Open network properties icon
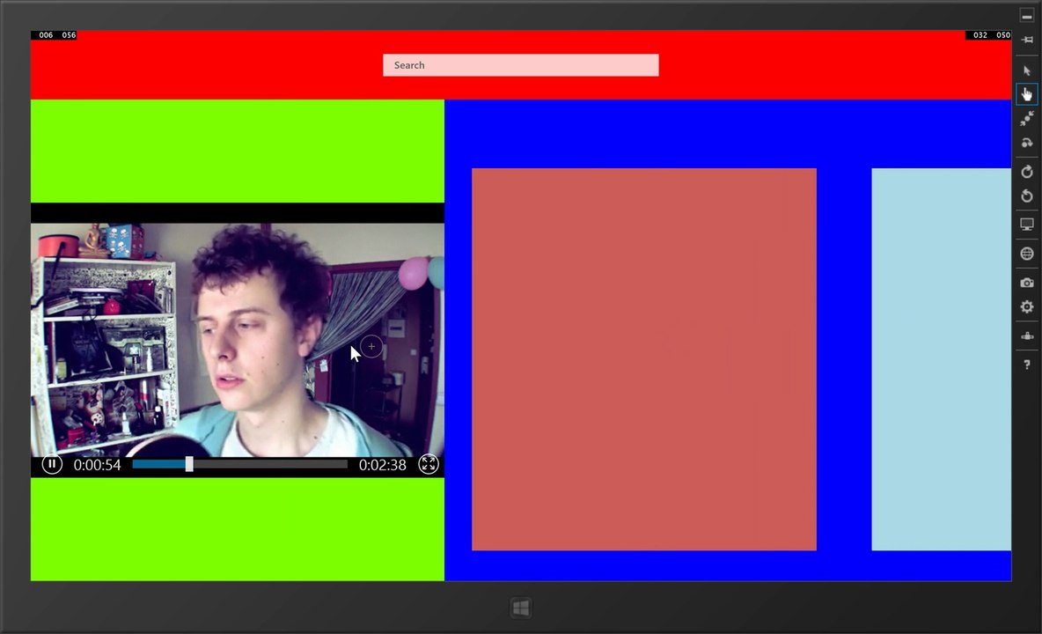 pos(1027,336)
